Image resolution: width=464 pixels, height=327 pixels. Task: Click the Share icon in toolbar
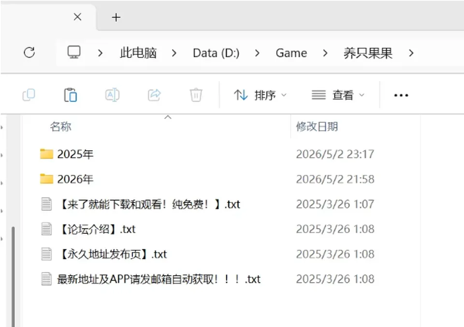[x=154, y=95]
